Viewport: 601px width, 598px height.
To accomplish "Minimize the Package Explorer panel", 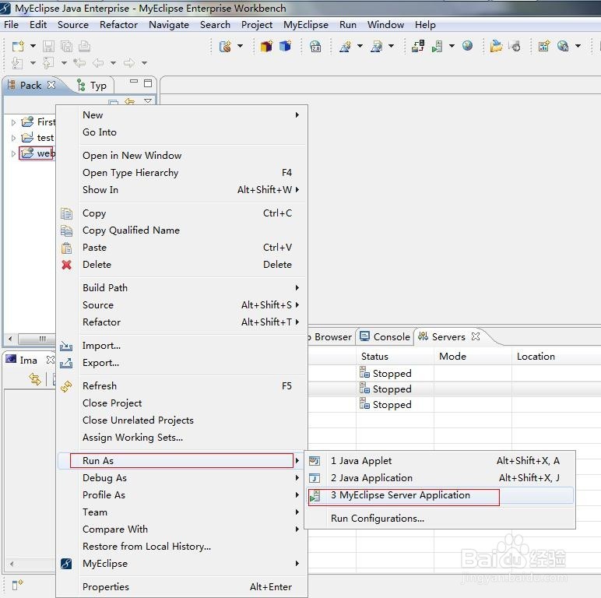I will click(134, 81).
